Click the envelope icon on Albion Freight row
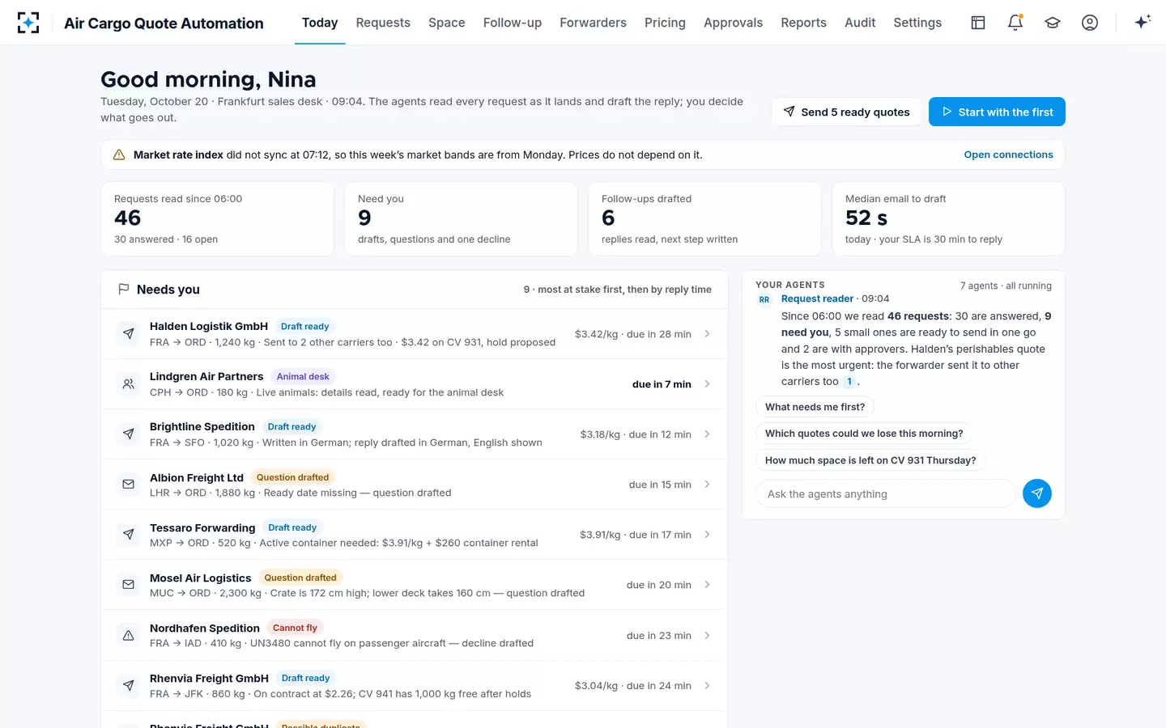Image resolution: width=1166 pixels, height=728 pixels. pos(128,485)
